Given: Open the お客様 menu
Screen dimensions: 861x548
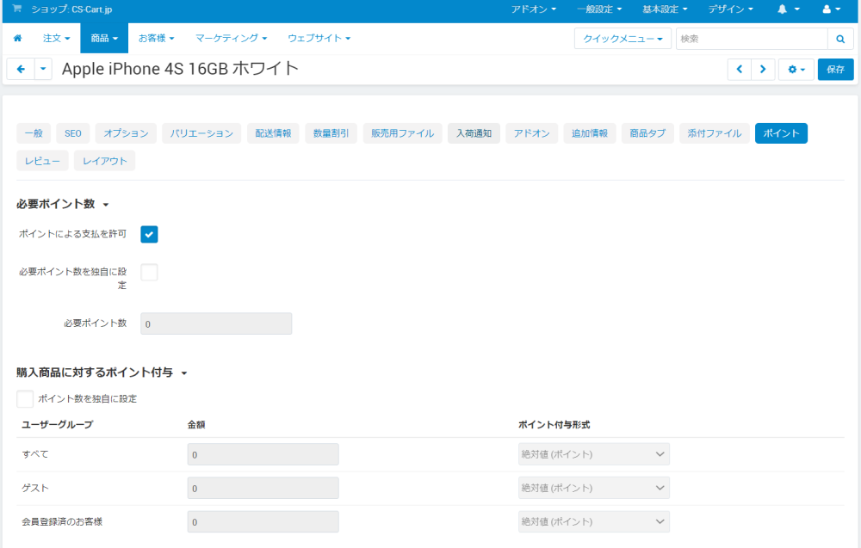Looking at the screenshot, I should point(156,39).
